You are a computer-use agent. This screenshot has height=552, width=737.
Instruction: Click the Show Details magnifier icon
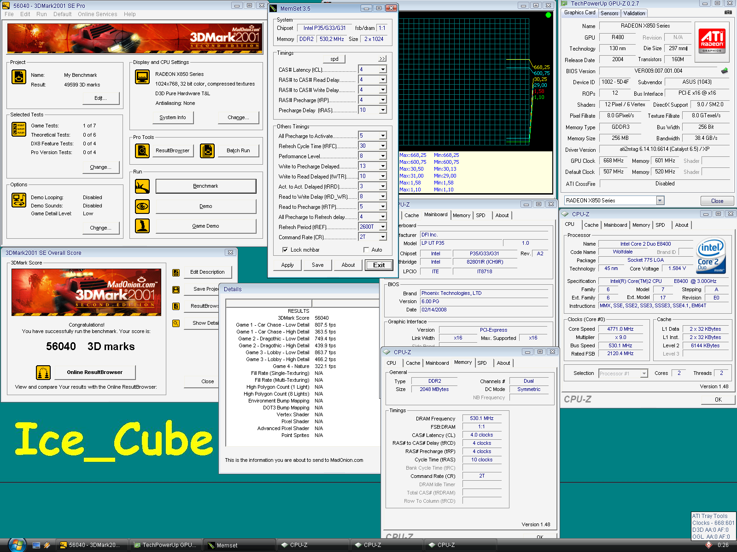click(x=176, y=323)
